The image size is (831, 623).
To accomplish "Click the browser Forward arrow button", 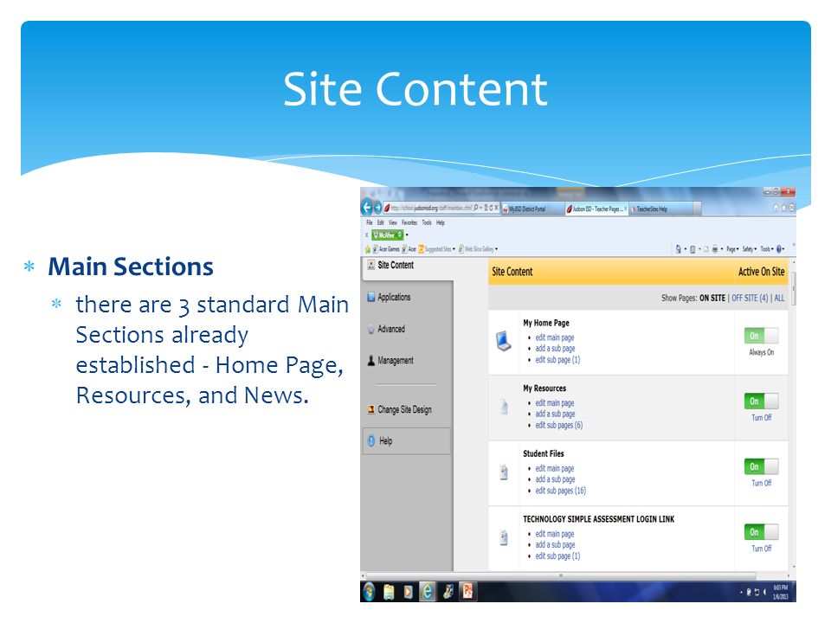I will [378, 208].
